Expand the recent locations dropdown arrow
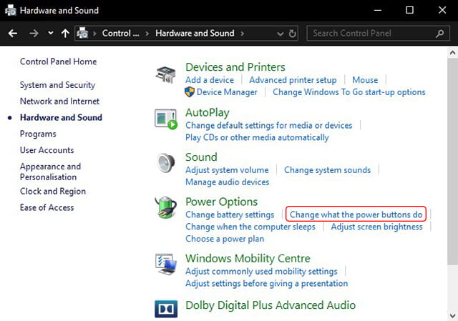The image size is (458, 321). (x=51, y=33)
